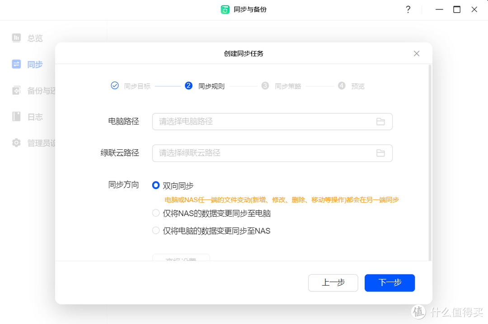Click the 下一步 button
Screen dimensions: 488x324
(389, 283)
